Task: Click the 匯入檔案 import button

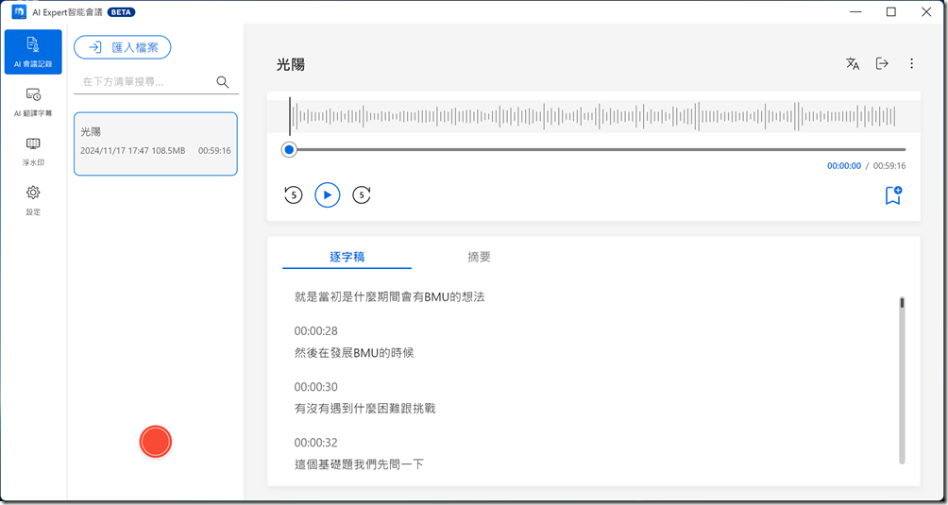Action: click(x=123, y=47)
